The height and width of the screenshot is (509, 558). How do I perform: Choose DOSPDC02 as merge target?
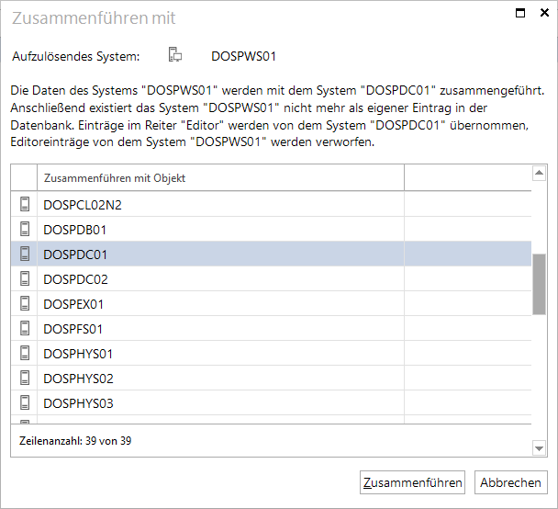pos(271,279)
